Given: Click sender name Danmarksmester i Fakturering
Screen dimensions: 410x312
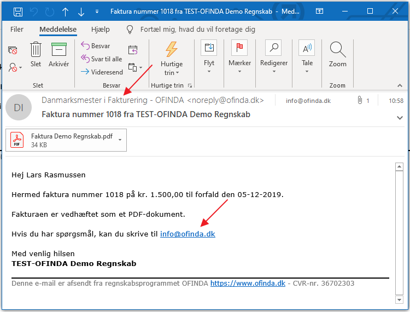Looking at the screenshot, I should [x=95, y=100].
